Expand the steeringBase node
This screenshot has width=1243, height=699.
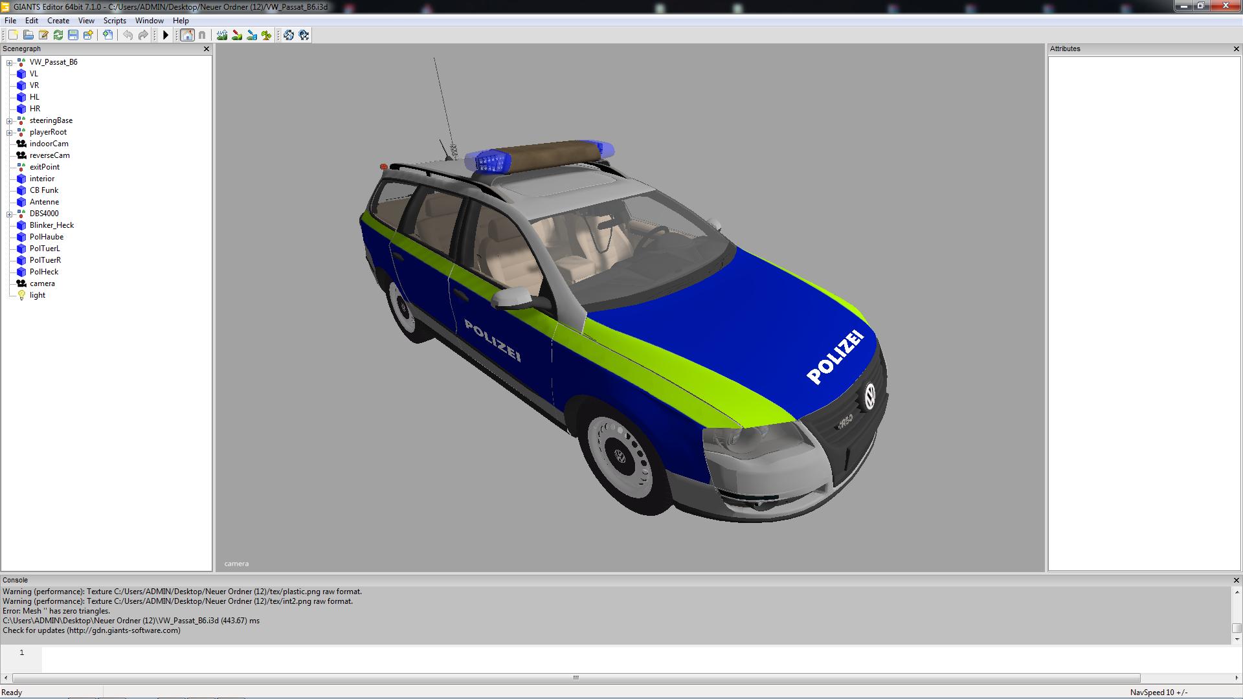9,121
